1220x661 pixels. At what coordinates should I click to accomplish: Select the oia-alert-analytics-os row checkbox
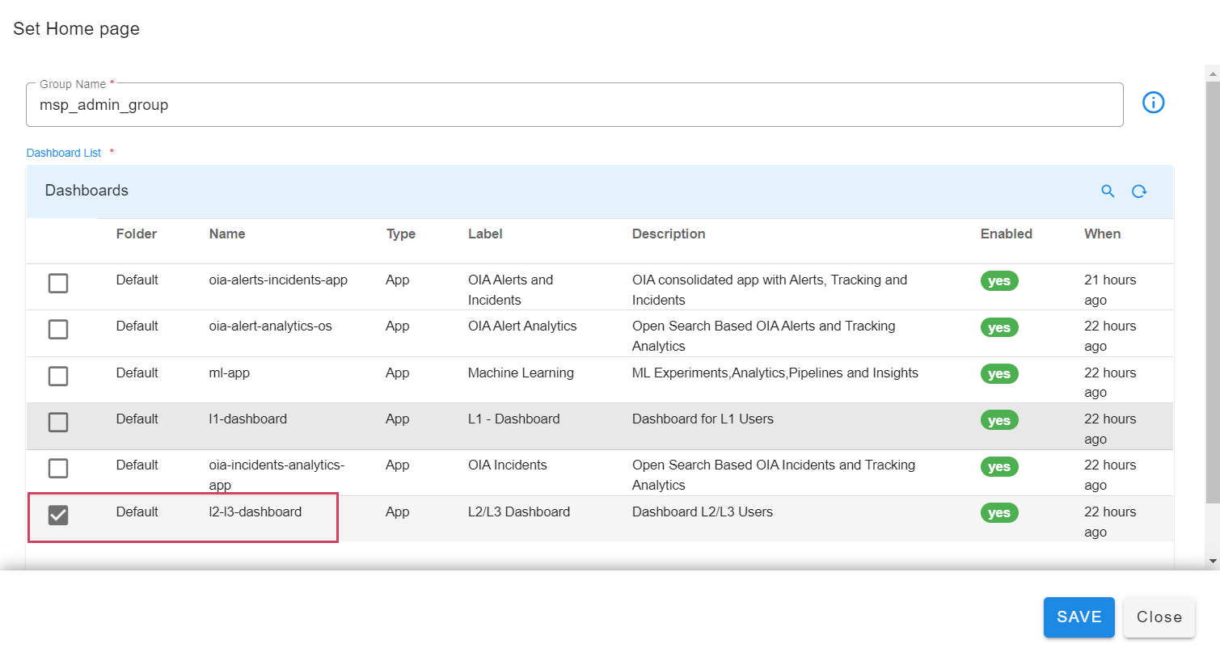[x=58, y=329]
